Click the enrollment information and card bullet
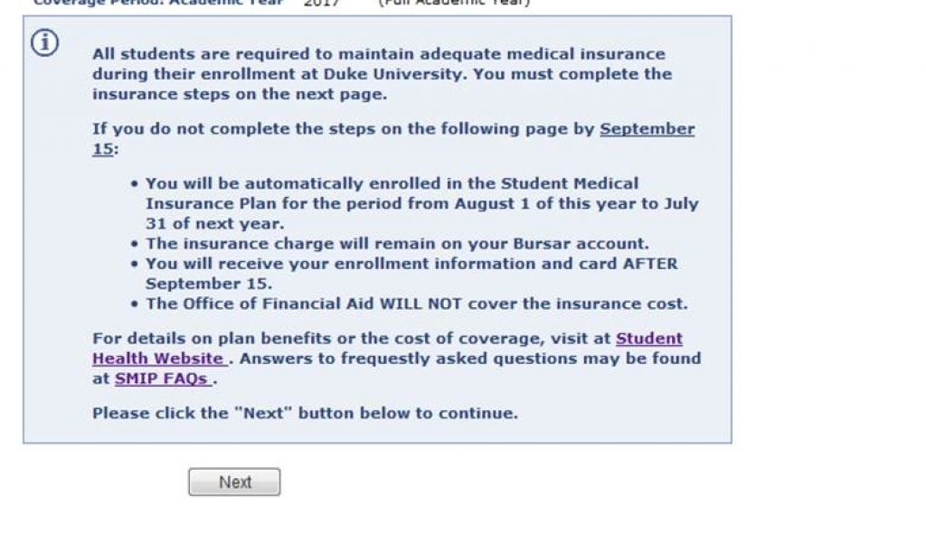Viewport: 926px width, 542px height. pos(411,264)
